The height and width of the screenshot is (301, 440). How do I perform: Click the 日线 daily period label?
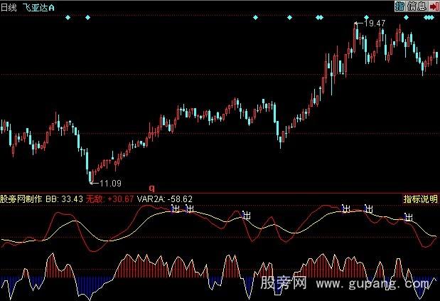8,6
